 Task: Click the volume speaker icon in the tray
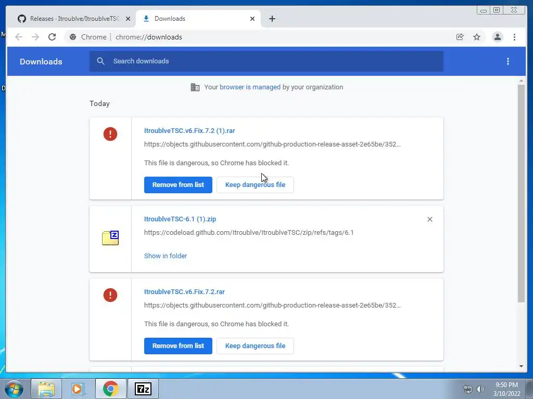(480, 389)
